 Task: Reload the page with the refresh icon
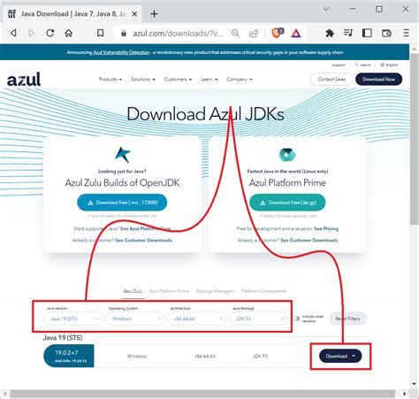pos(50,33)
